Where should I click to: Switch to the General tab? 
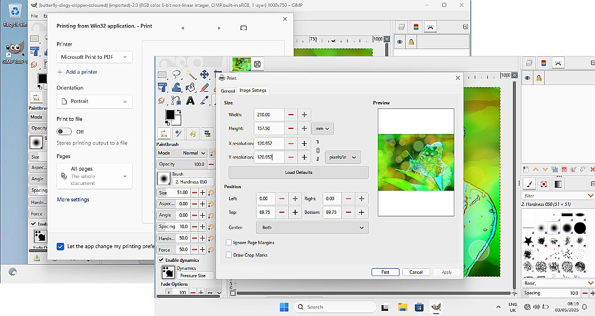[x=227, y=91]
